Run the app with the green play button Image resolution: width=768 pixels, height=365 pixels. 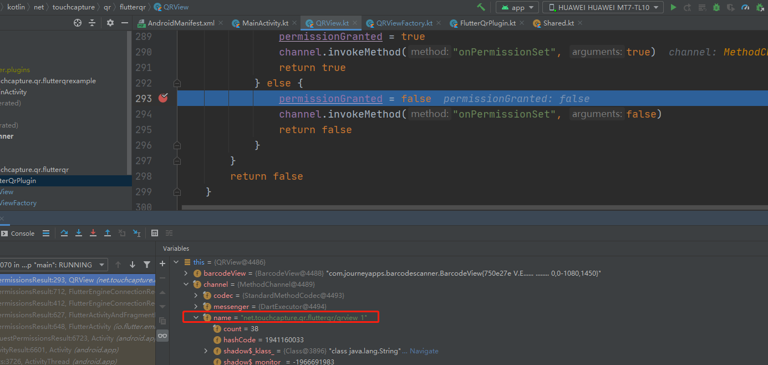pos(673,7)
